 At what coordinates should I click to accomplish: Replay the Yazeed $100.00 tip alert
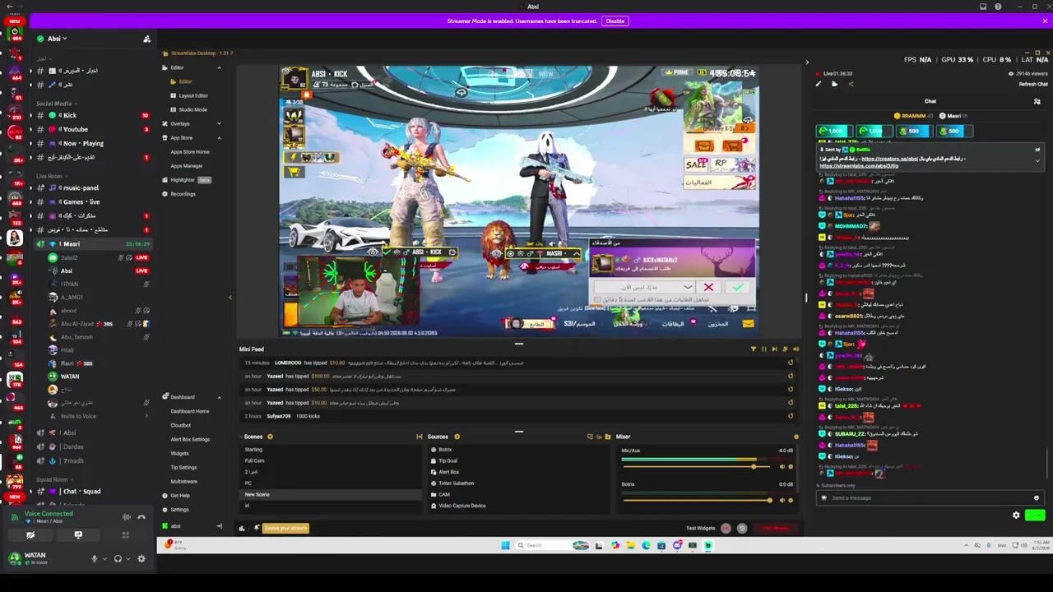click(x=791, y=376)
